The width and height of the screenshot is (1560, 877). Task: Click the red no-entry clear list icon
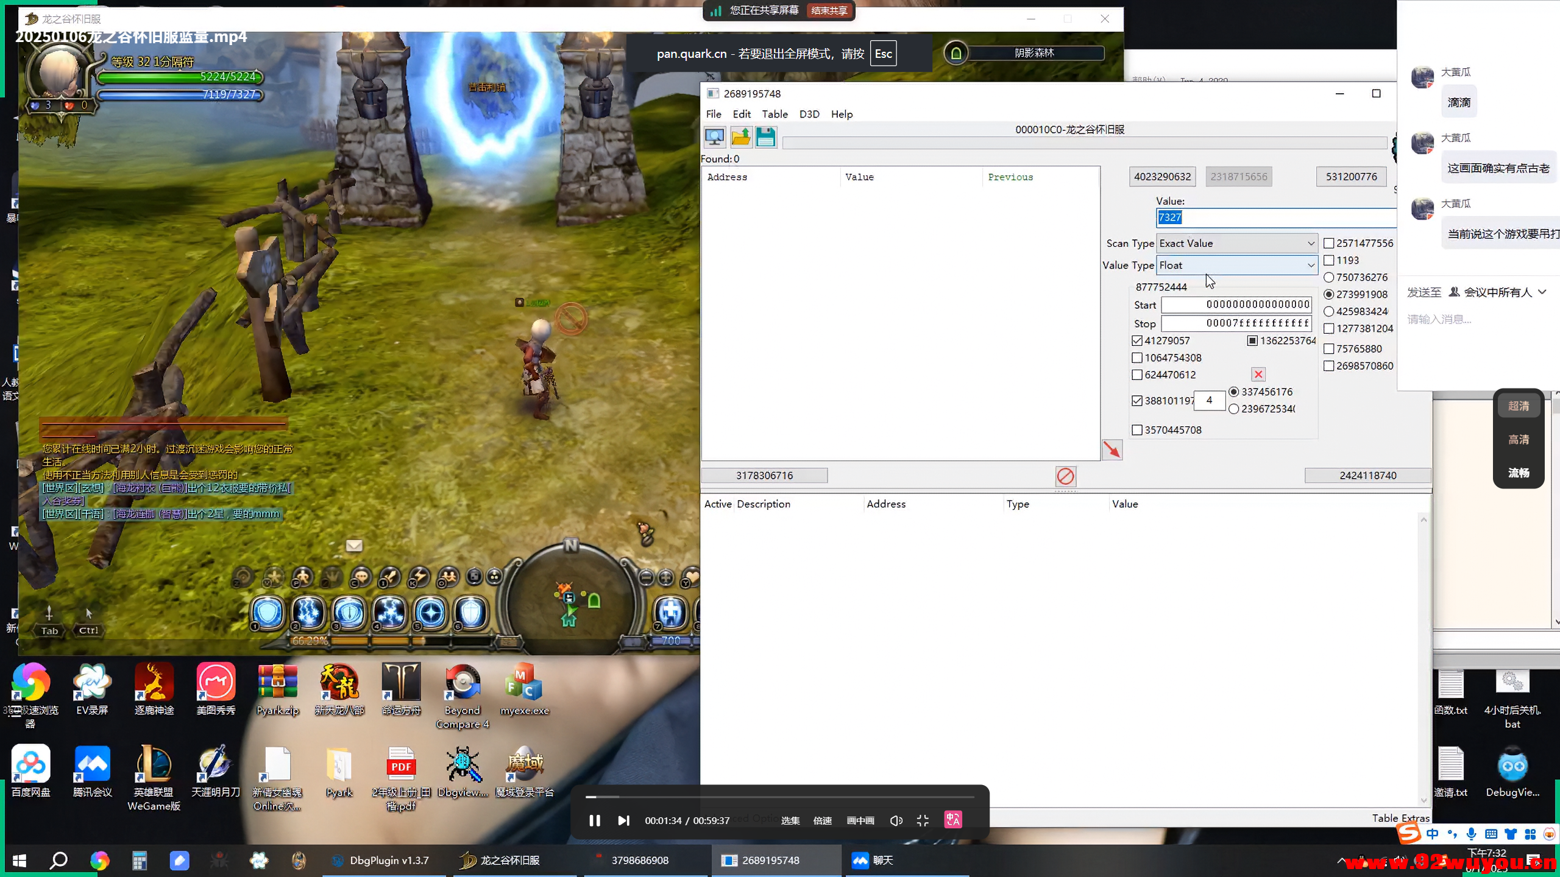coord(1065,476)
